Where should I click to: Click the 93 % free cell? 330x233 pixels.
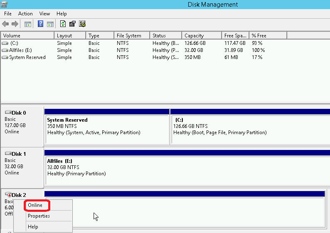click(257, 43)
